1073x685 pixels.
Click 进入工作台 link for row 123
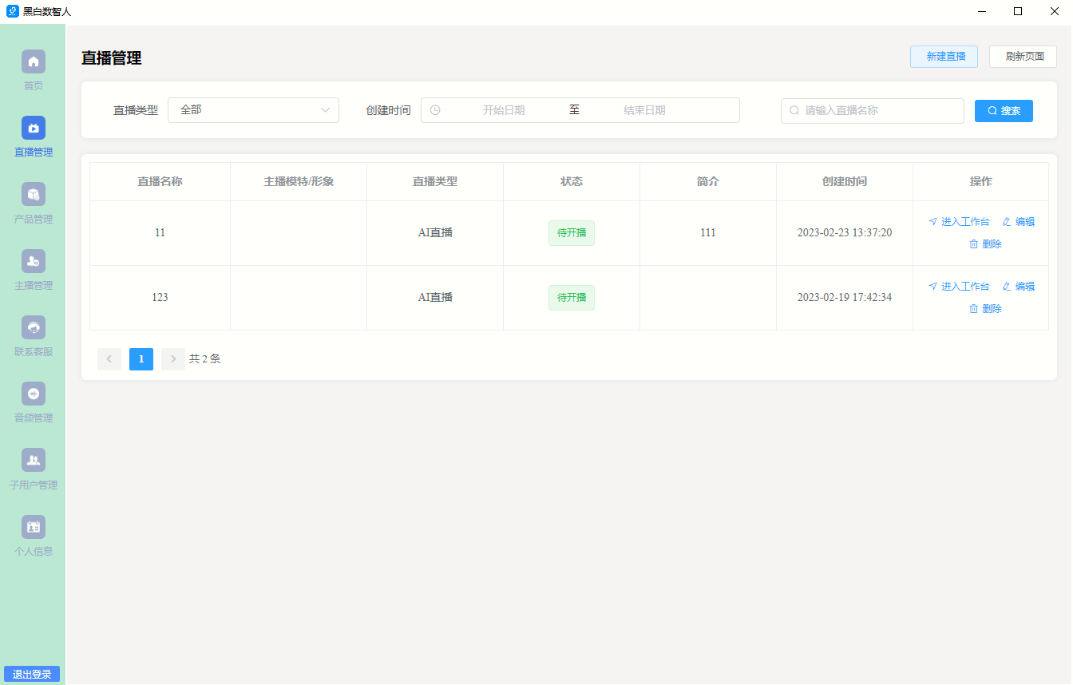[x=965, y=287]
